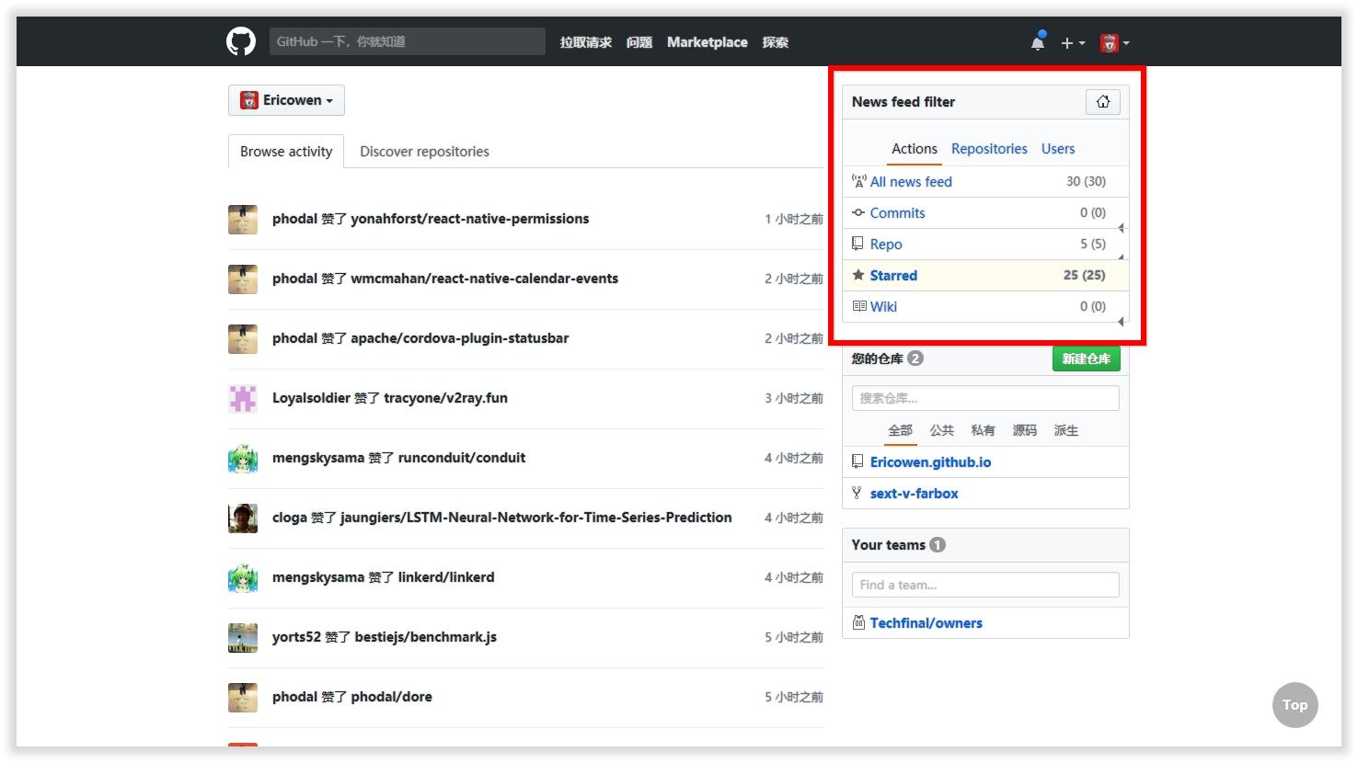Open the user profile avatar menu

pos(1114,43)
